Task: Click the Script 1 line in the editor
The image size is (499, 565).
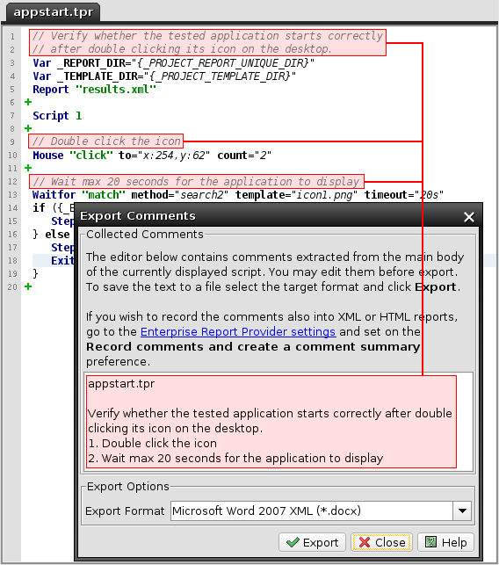Action: (x=57, y=116)
